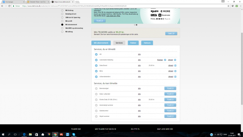Open Chrome's three-dot menu
This screenshot has height=137, width=243.
click(x=241, y=6)
